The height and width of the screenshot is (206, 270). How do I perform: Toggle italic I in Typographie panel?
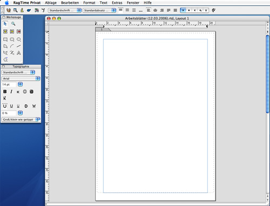(x=11, y=92)
